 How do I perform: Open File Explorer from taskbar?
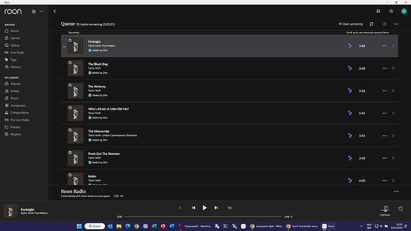[119, 226]
